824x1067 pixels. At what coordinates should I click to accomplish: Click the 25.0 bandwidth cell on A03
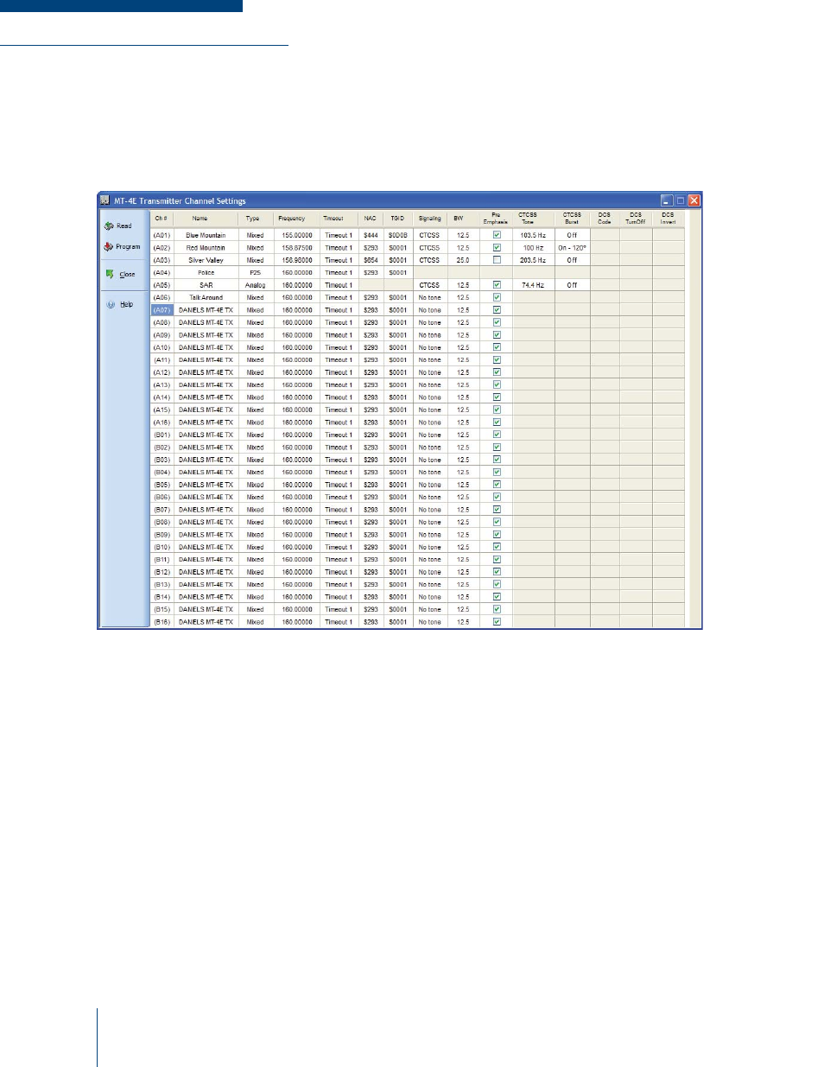tap(464, 260)
